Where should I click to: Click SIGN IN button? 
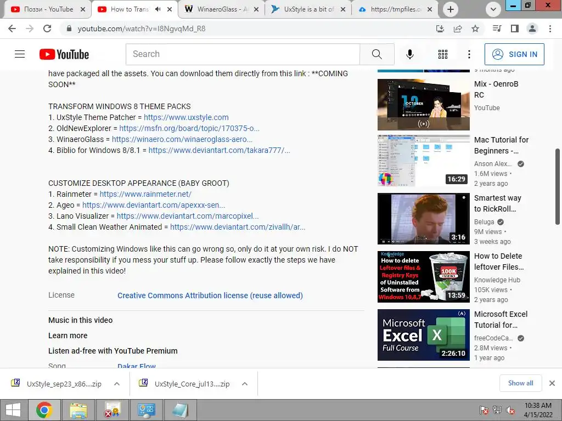click(x=514, y=54)
